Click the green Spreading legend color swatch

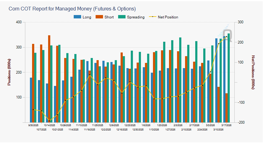(122, 17)
